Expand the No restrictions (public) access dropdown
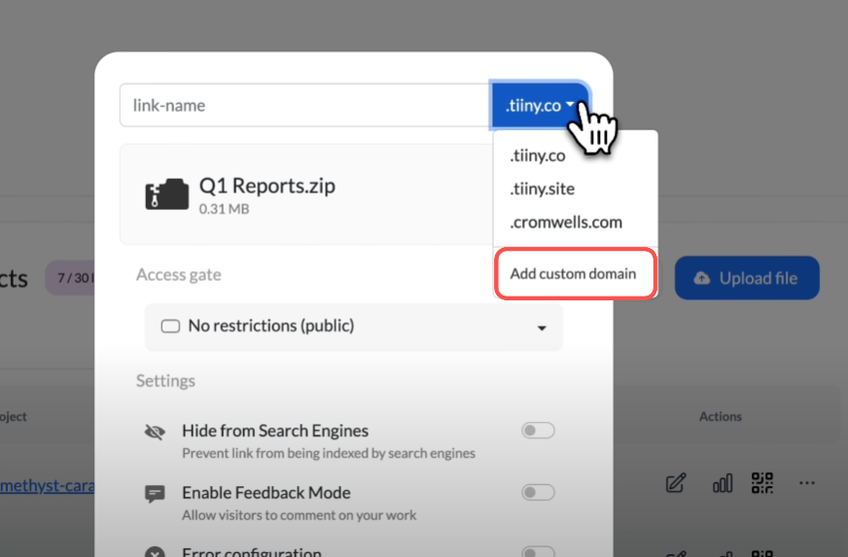 (353, 327)
